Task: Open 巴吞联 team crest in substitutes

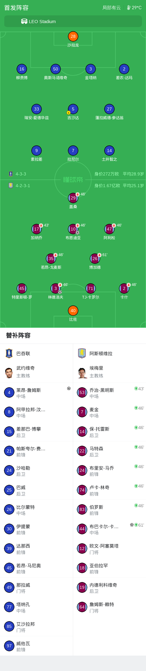Action: coord(9,353)
